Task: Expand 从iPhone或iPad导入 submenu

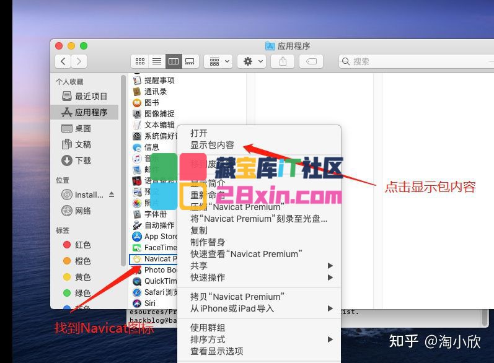Action: [259, 308]
